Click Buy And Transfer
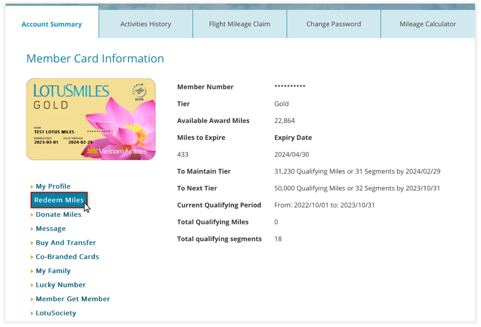 [x=65, y=242]
